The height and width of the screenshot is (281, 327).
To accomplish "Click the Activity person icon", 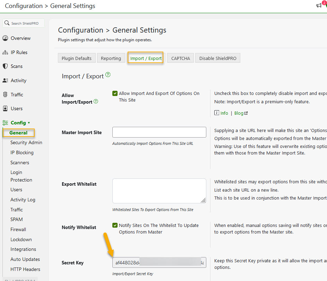I will coord(5,80).
